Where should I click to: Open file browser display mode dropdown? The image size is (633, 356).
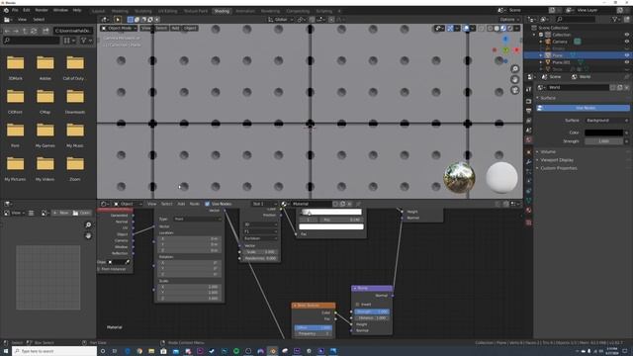(x=70, y=41)
